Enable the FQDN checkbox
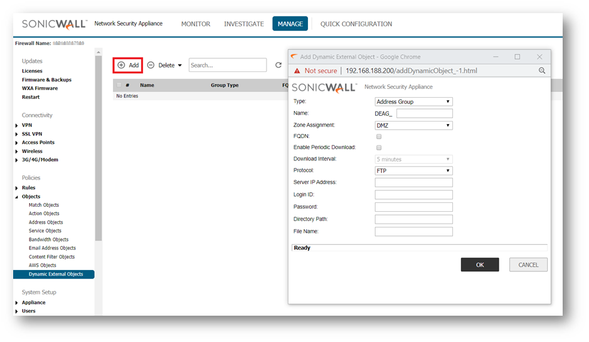589x342 pixels. [378, 136]
